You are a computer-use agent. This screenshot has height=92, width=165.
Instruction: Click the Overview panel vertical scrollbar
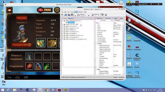[123, 50]
